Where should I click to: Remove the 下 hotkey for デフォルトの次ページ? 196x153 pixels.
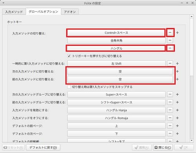coord(170,133)
